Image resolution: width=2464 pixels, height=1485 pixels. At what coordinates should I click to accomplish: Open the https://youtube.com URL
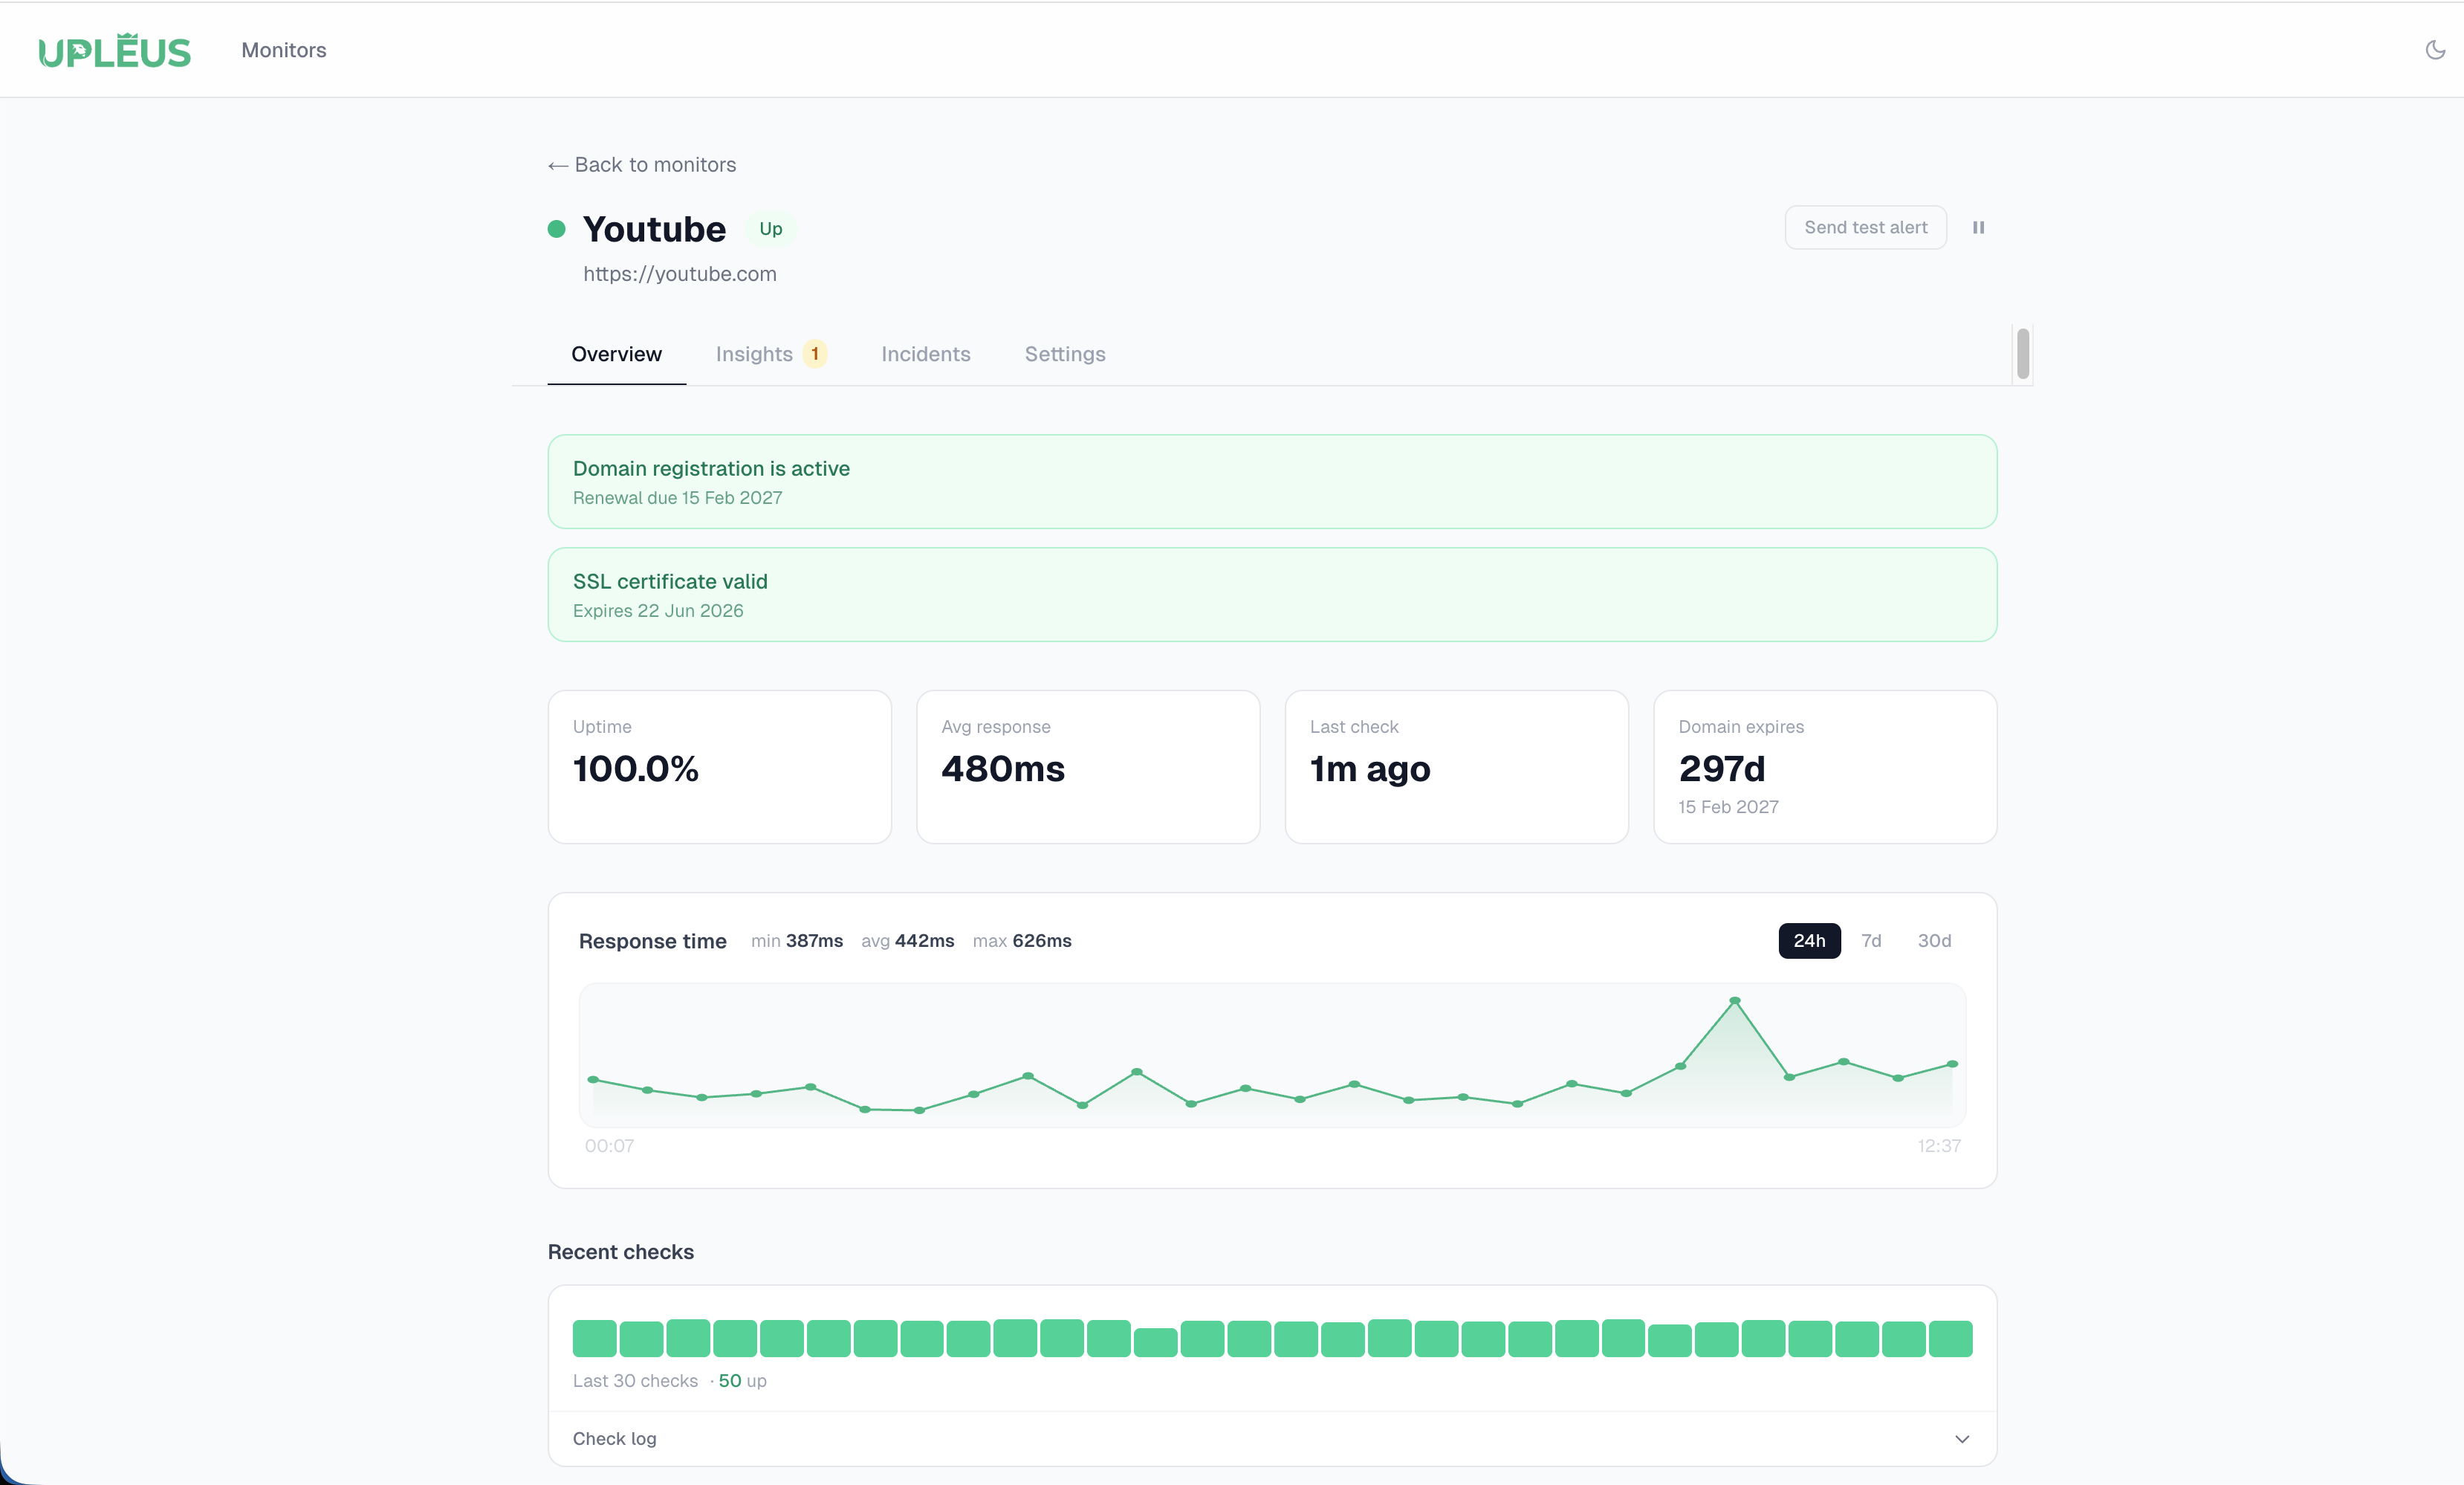(x=679, y=274)
